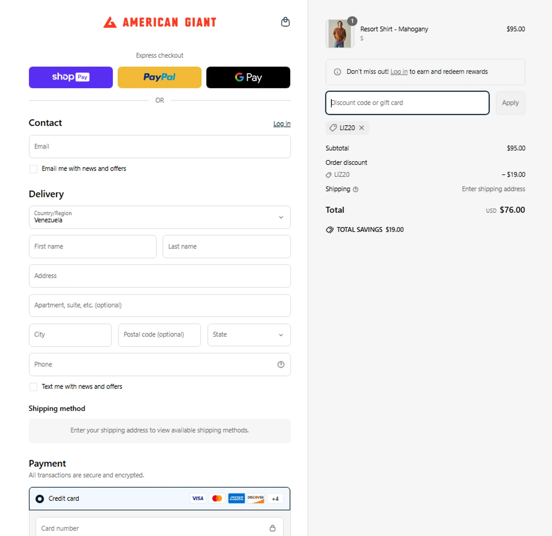The image size is (552, 536).
Task: Pay with Shop Pay
Action: (71, 77)
